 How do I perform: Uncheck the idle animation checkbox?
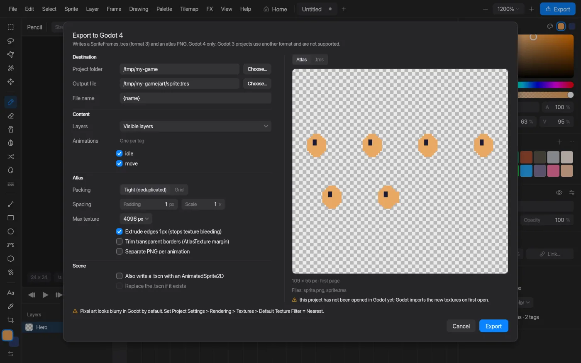click(120, 153)
